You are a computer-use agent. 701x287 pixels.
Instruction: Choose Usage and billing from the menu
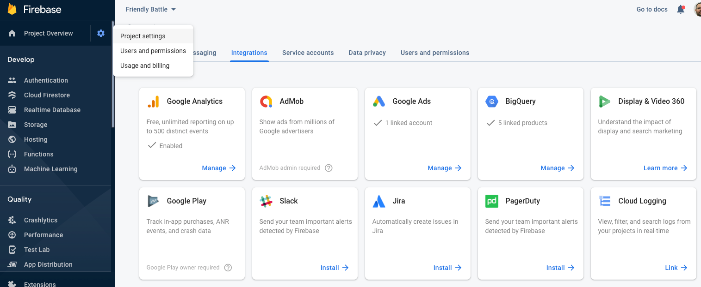pyautogui.click(x=144, y=66)
